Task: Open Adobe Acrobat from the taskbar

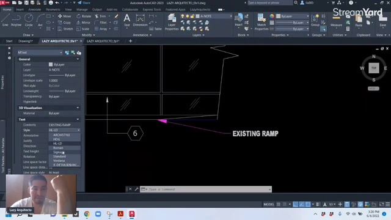Action: click(121, 214)
